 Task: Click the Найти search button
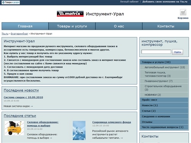click(x=178, y=52)
